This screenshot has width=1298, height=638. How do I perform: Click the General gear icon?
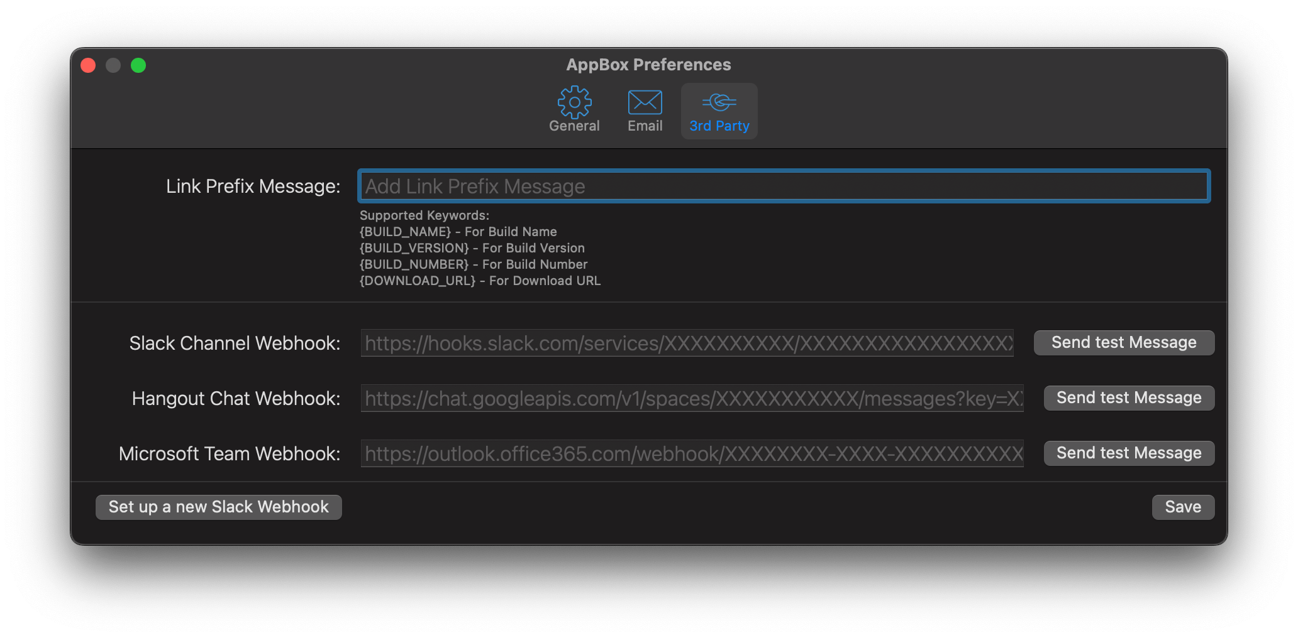pos(574,102)
